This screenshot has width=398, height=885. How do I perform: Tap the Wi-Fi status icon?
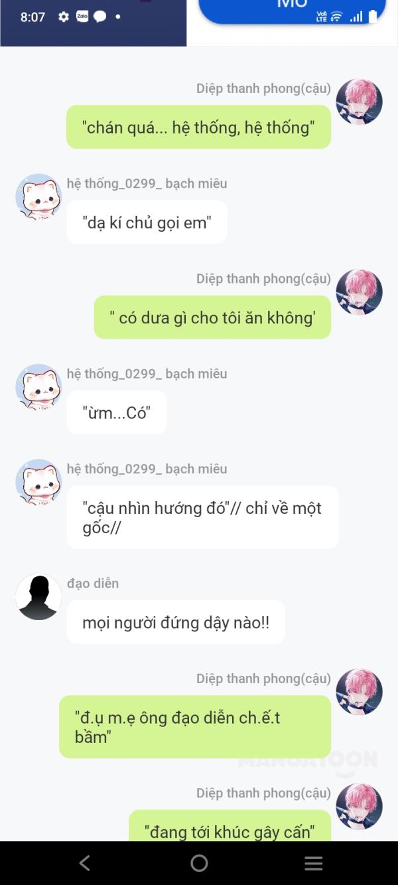point(336,17)
